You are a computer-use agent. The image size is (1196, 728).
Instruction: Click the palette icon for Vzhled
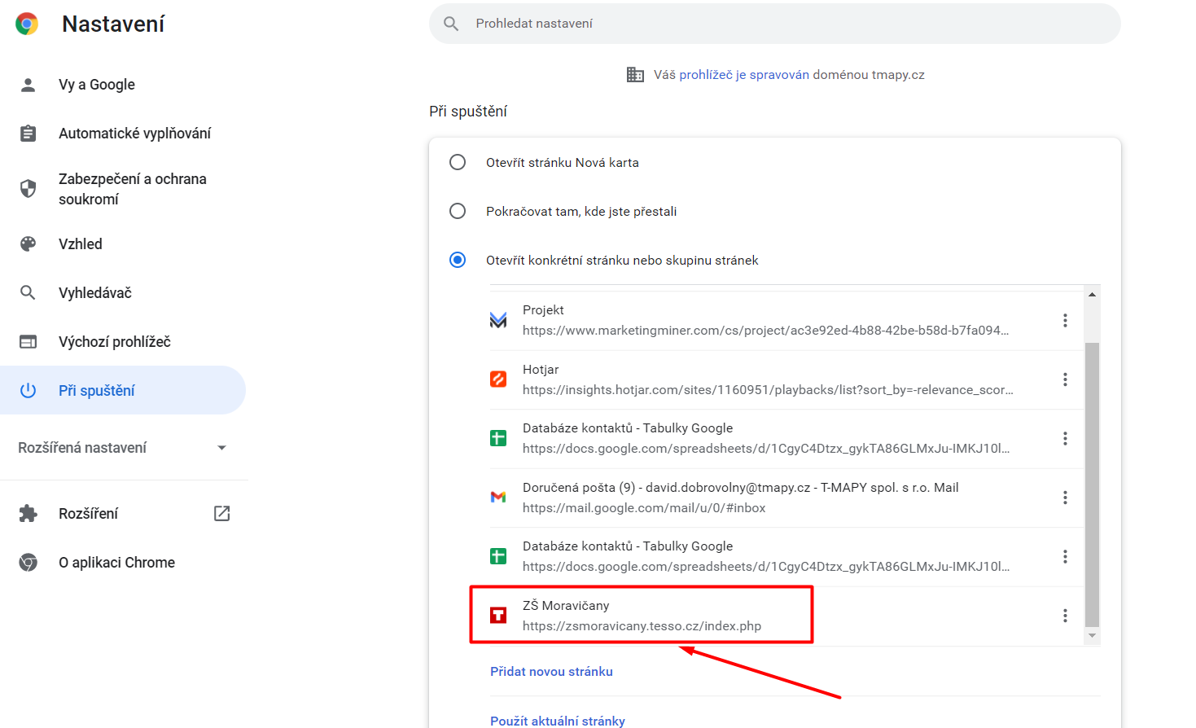(x=28, y=243)
